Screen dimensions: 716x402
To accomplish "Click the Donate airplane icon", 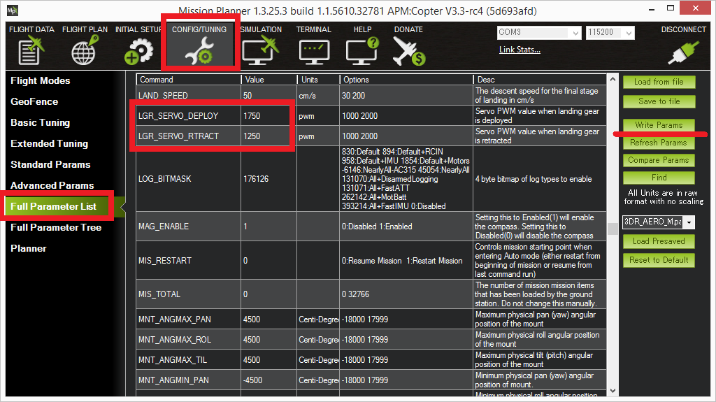I will [408, 52].
